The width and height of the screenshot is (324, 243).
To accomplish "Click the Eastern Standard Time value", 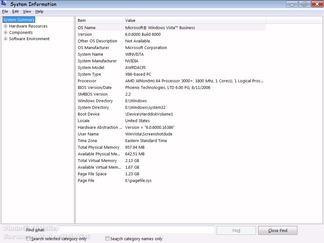I will tap(146, 140).
